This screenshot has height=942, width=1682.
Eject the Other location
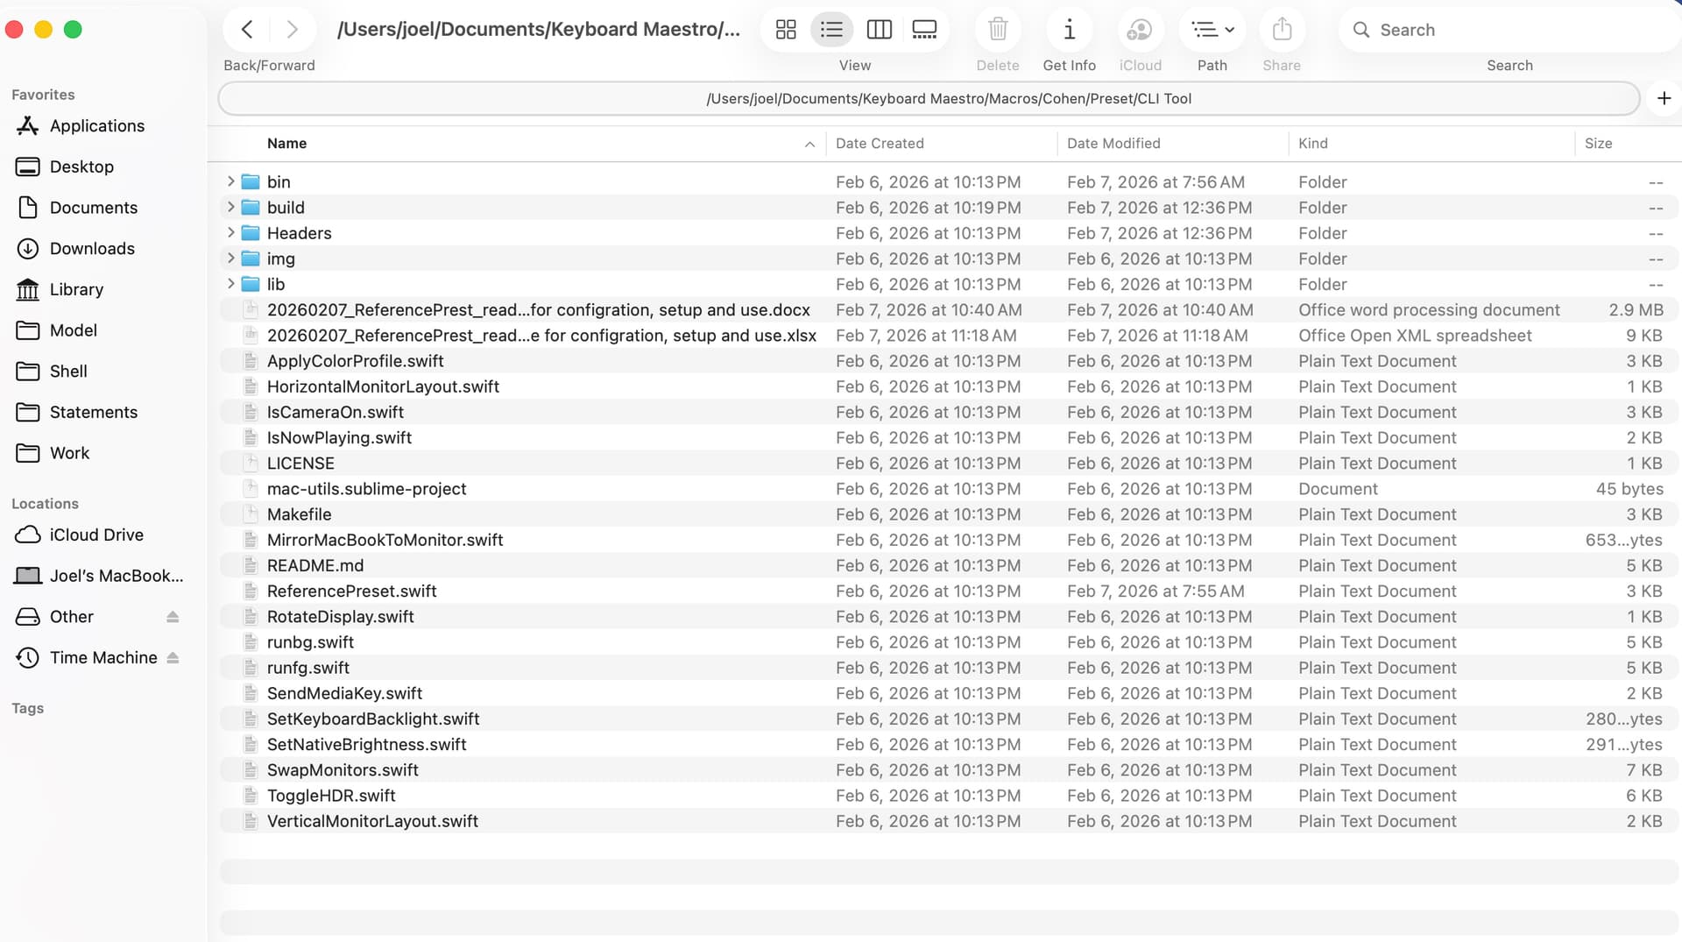pyautogui.click(x=173, y=617)
